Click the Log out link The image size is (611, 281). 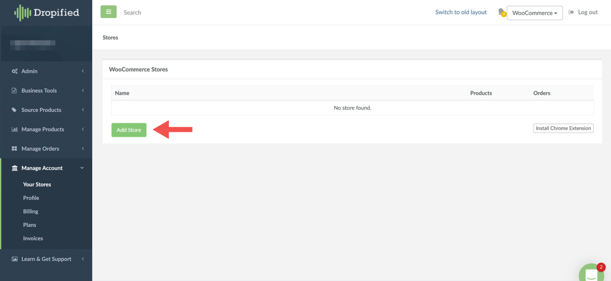click(588, 12)
